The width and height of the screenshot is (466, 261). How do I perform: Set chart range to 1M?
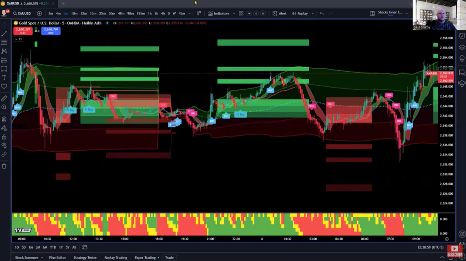(x=30, y=247)
